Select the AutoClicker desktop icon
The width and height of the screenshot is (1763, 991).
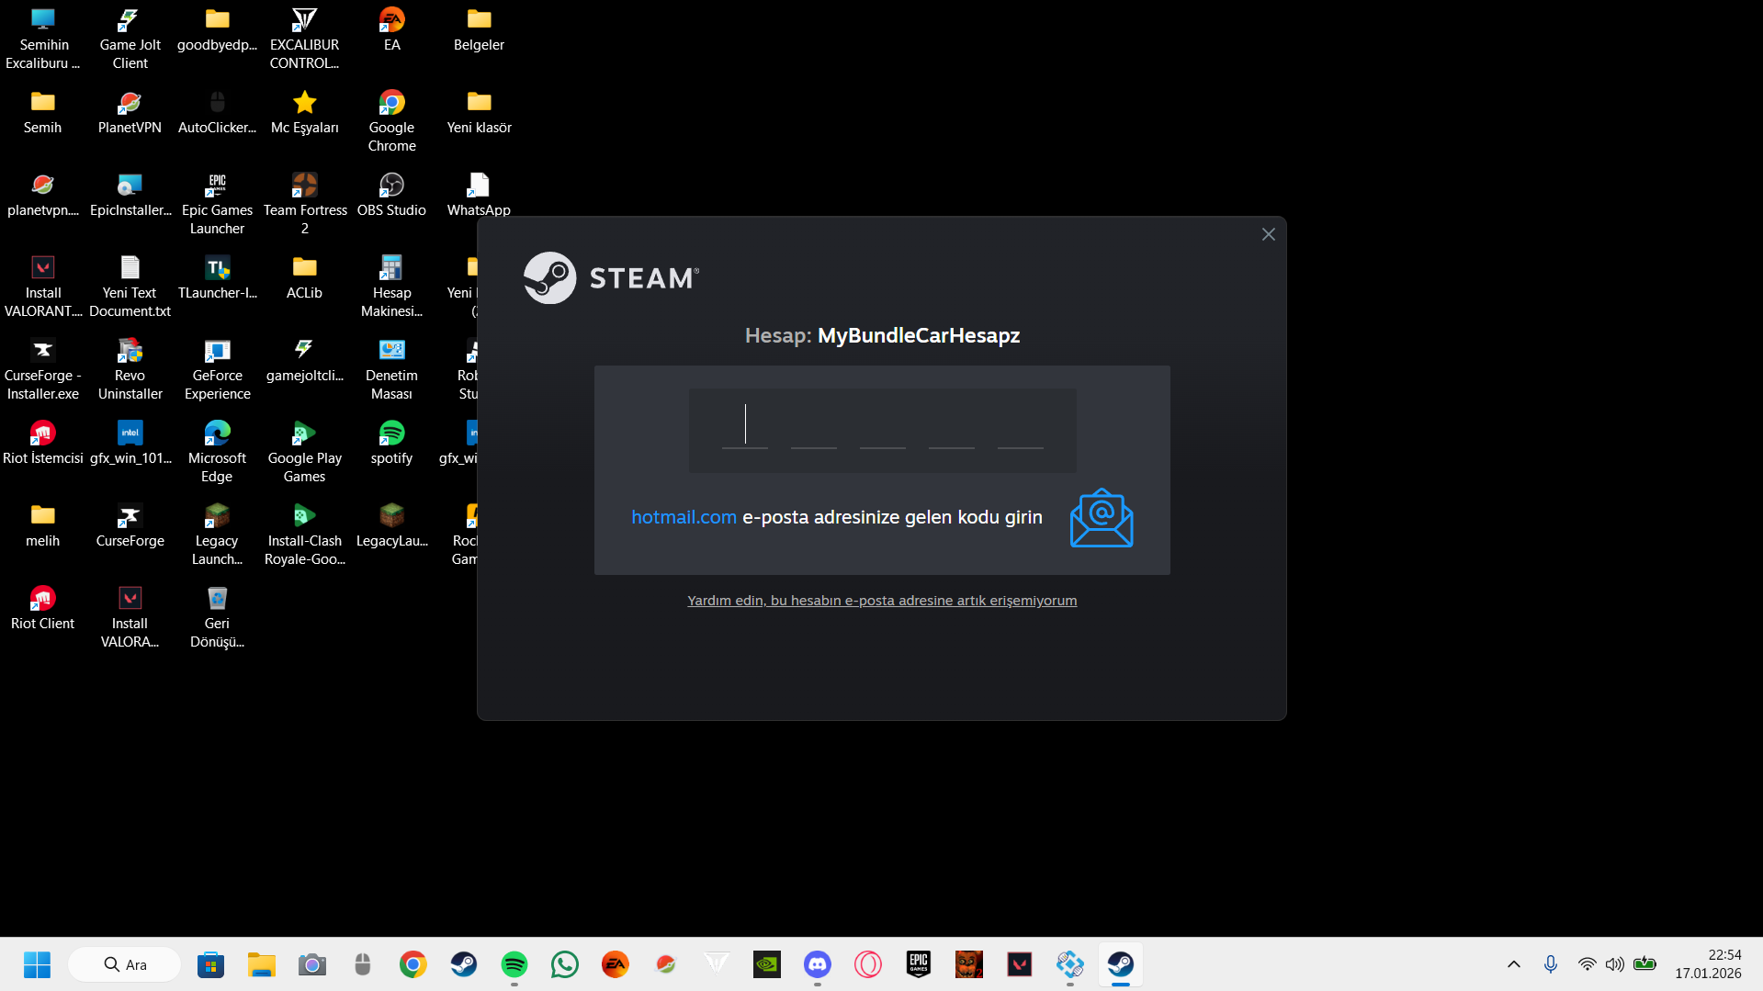coord(218,112)
